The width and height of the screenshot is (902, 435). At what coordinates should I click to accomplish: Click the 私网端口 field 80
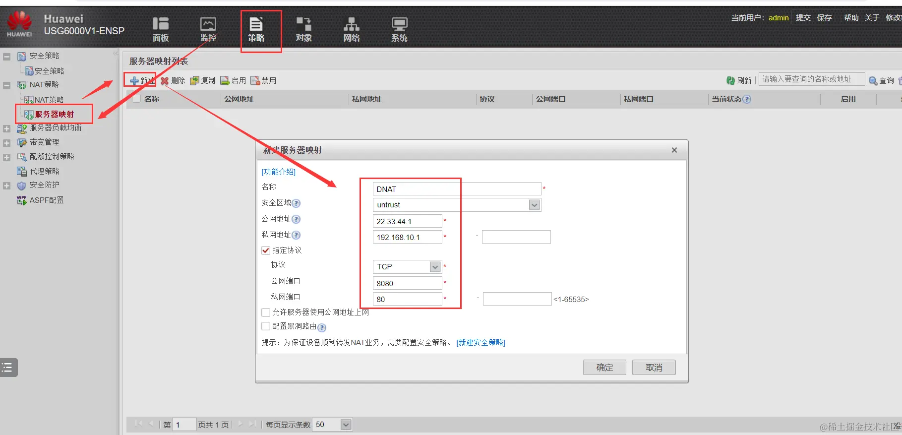point(407,299)
